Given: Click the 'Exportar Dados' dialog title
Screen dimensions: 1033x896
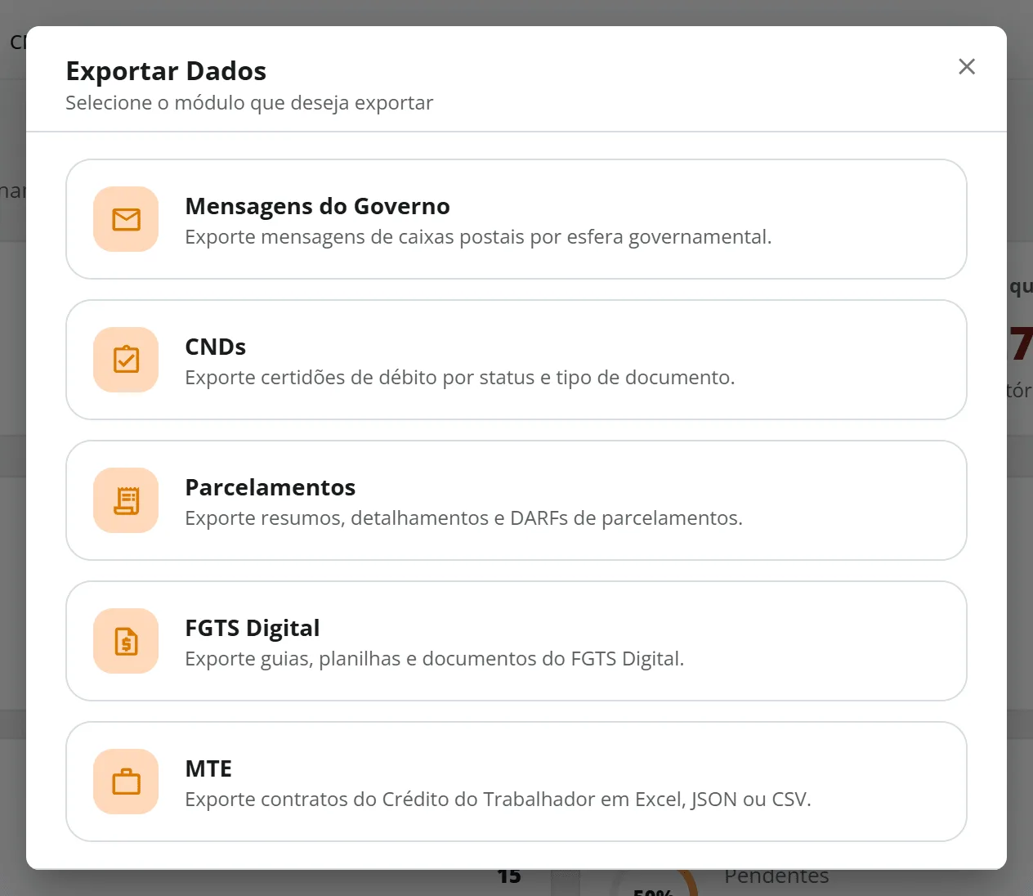Looking at the screenshot, I should coord(166,71).
